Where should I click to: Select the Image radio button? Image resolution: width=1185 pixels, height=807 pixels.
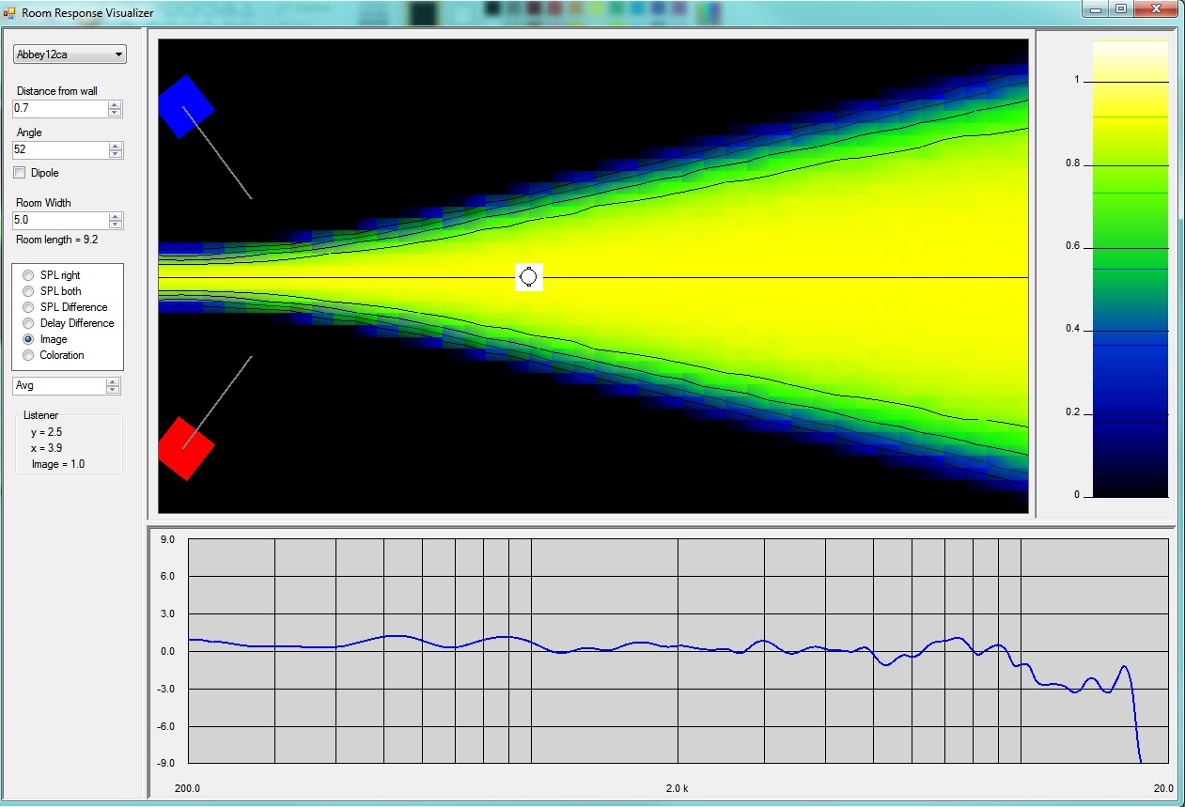(x=28, y=339)
